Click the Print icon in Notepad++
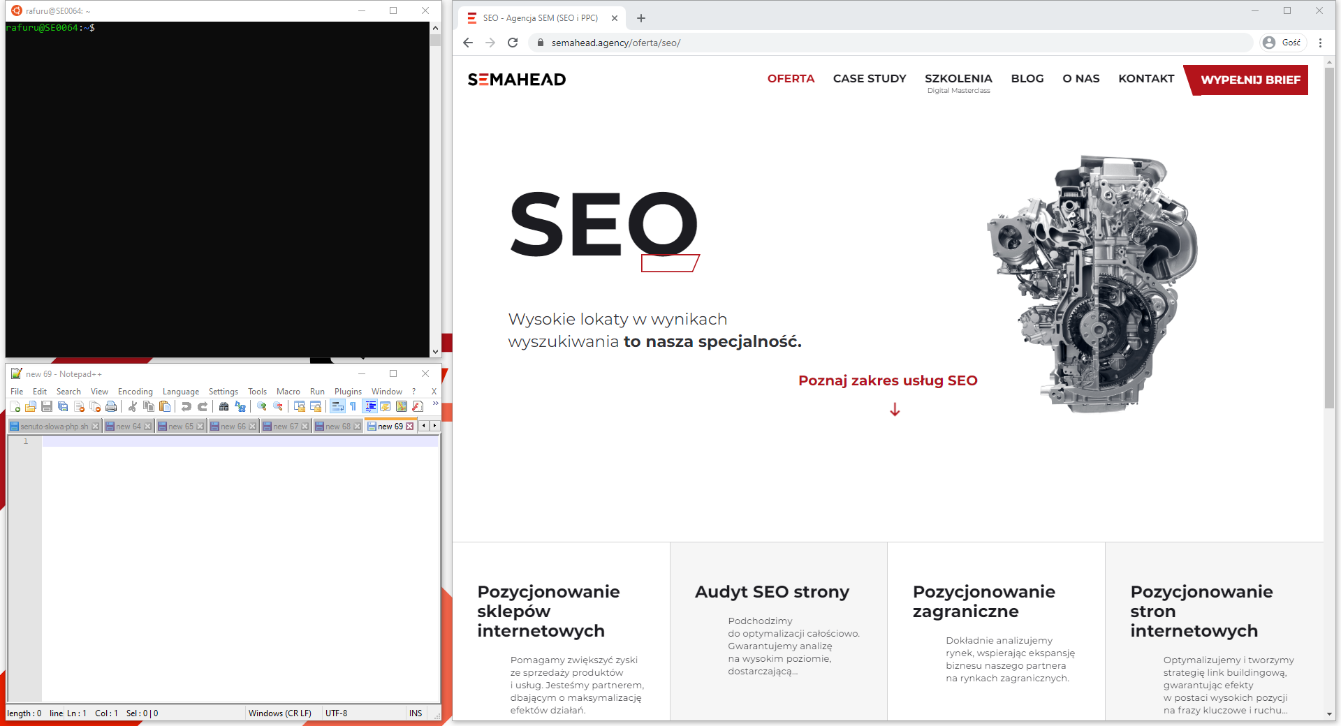Screen dimensions: 1341x726 pyautogui.click(x=111, y=406)
